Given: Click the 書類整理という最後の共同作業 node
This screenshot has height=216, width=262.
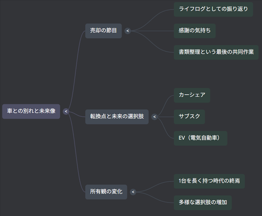Looking at the screenshot, I should pyautogui.click(x=216, y=52).
